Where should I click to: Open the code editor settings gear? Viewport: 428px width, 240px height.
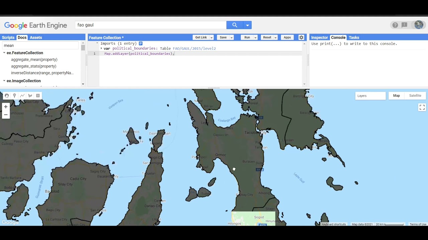pyautogui.click(x=301, y=37)
